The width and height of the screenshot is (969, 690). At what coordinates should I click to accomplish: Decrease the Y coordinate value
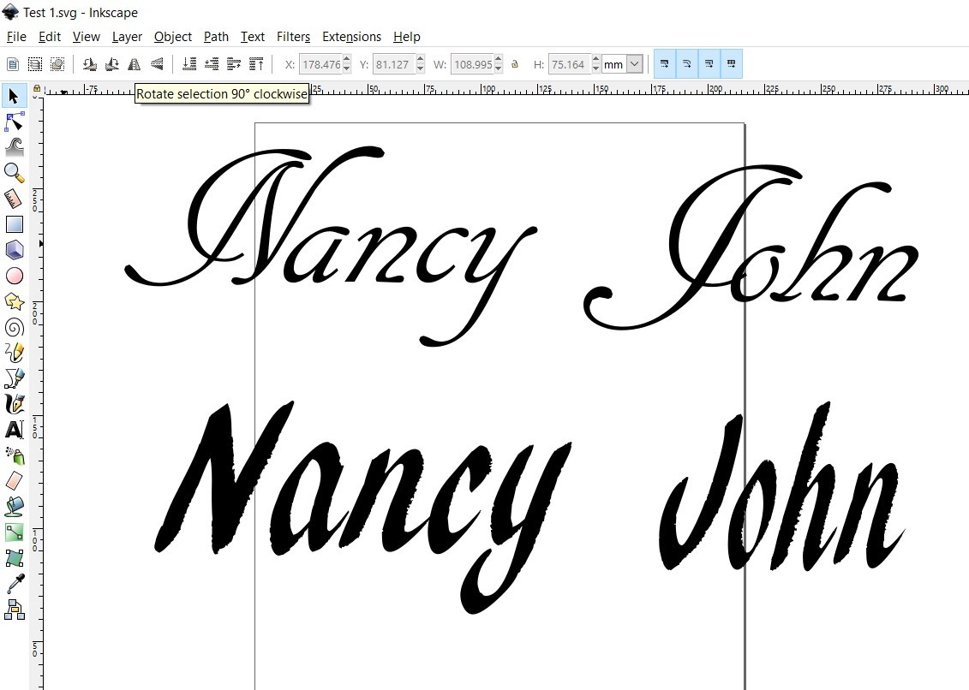(421, 68)
